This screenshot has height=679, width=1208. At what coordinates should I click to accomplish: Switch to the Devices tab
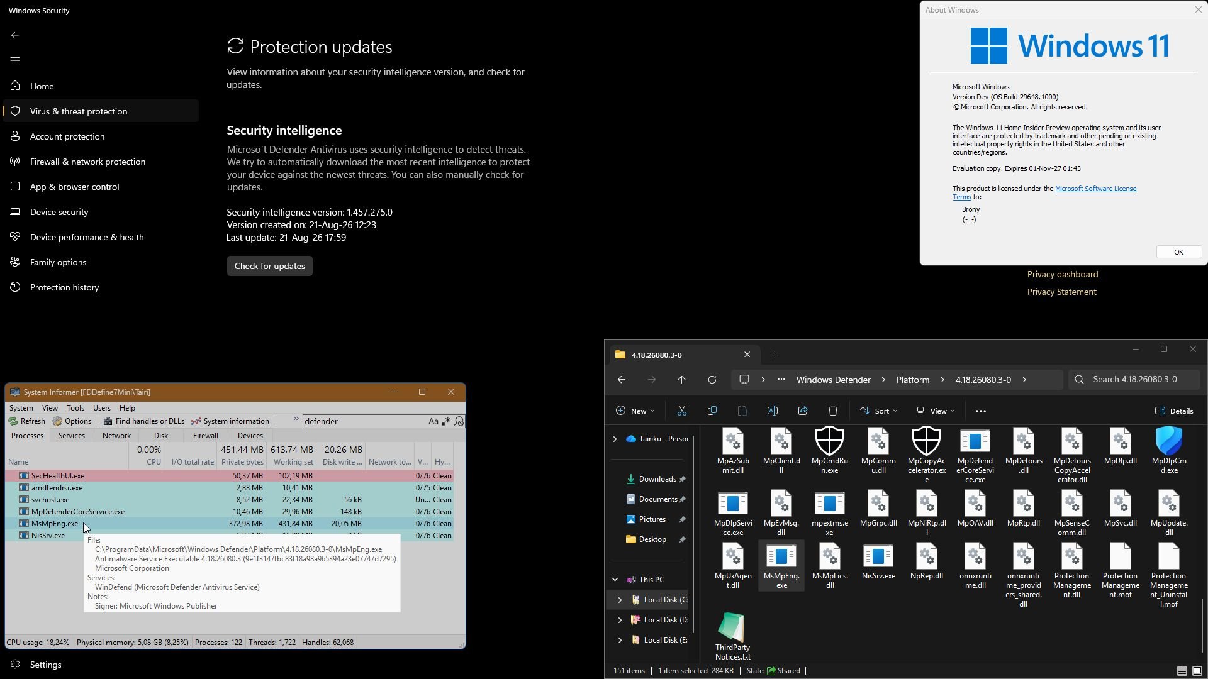(x=250, y=436)
